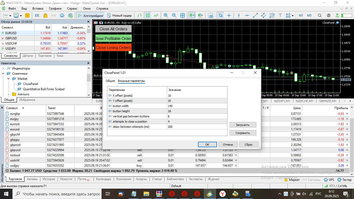
Task: Click the Сохранить button
Action: click(243, 133)
